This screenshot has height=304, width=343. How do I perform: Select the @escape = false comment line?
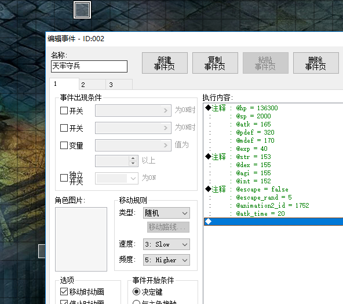273,189
